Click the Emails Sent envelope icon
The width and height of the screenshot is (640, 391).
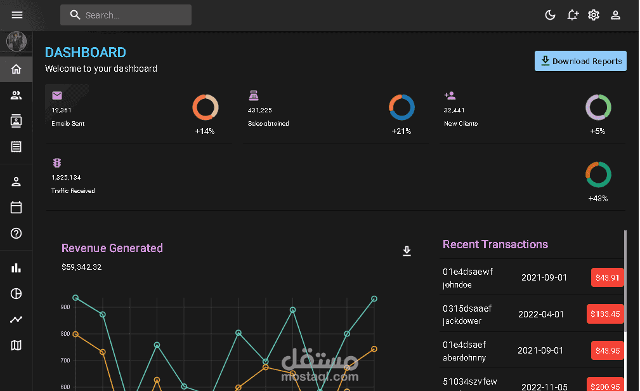click(x=57, y=96)
